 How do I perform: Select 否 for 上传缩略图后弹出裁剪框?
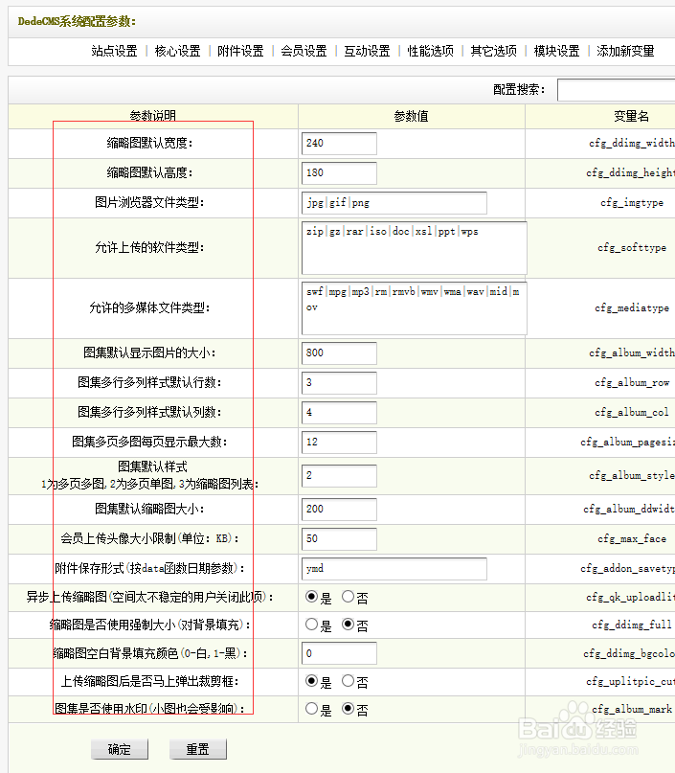(x=348, y=681)
